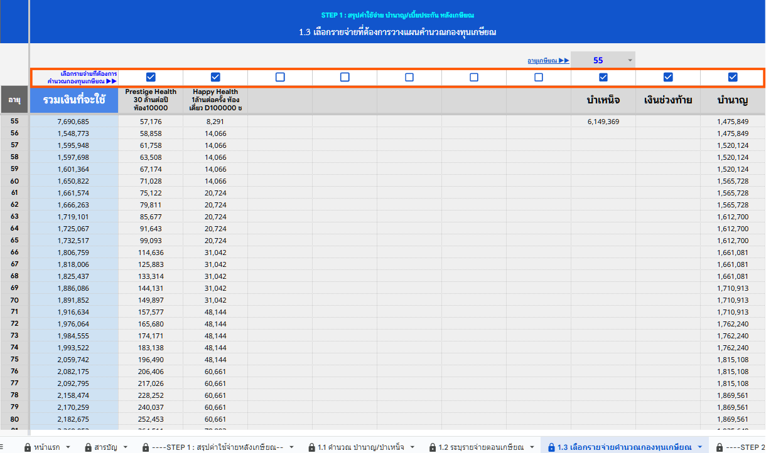
Task: Open the retirement age 55 dropdown
Action: tap(629, 60)
